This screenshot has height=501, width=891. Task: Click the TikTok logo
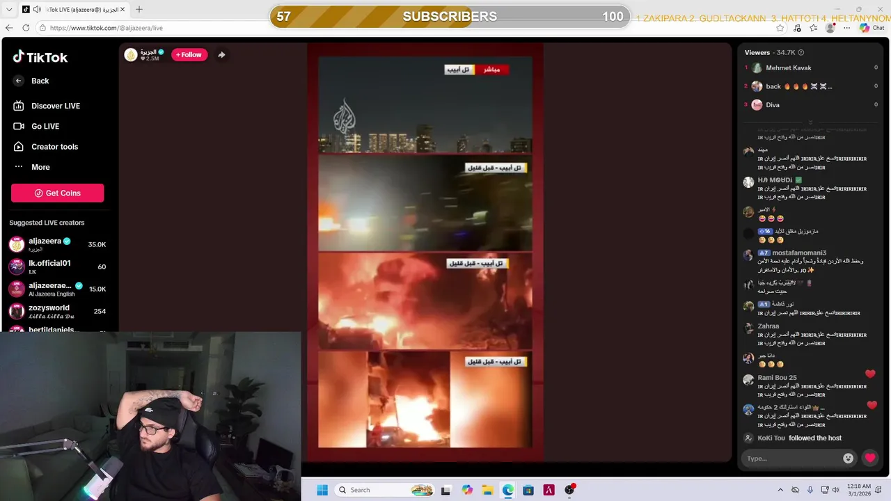click(40, 57)
